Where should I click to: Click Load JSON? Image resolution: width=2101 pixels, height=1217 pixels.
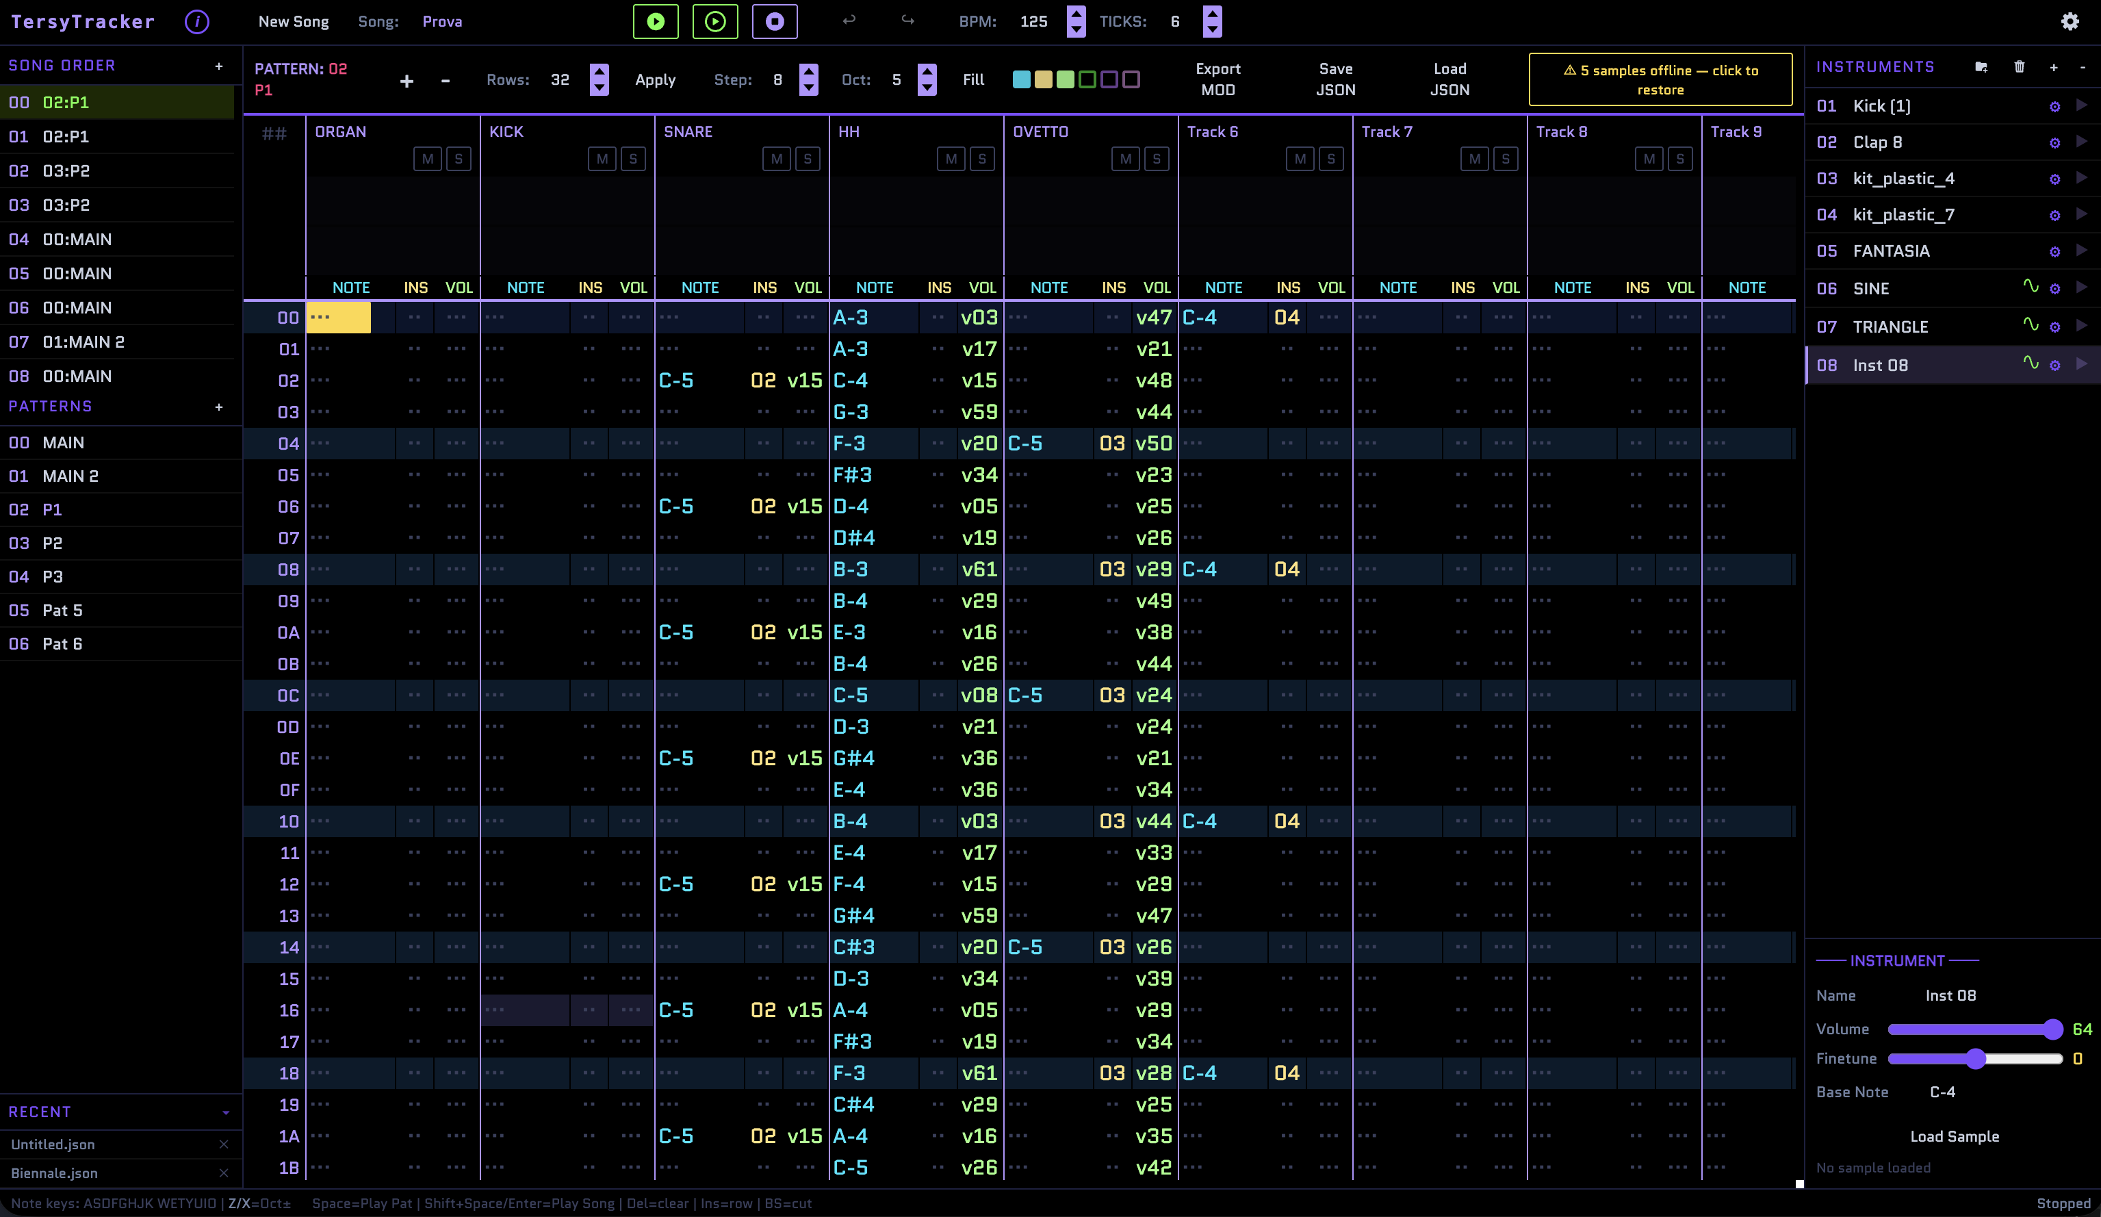point(1450,79)
